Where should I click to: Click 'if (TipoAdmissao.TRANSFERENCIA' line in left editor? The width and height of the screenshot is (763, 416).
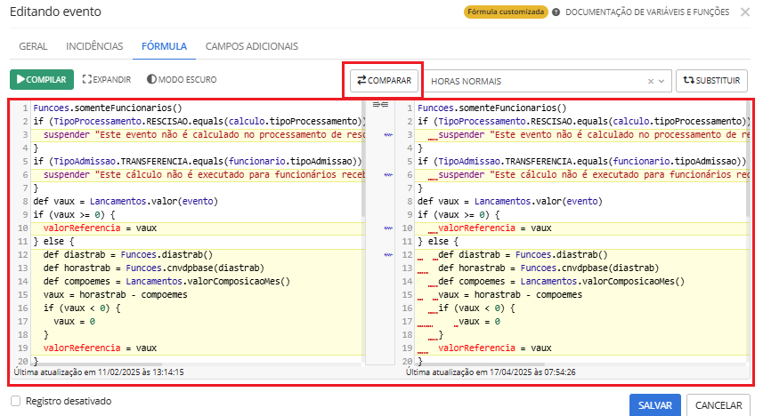coord(198,162)
